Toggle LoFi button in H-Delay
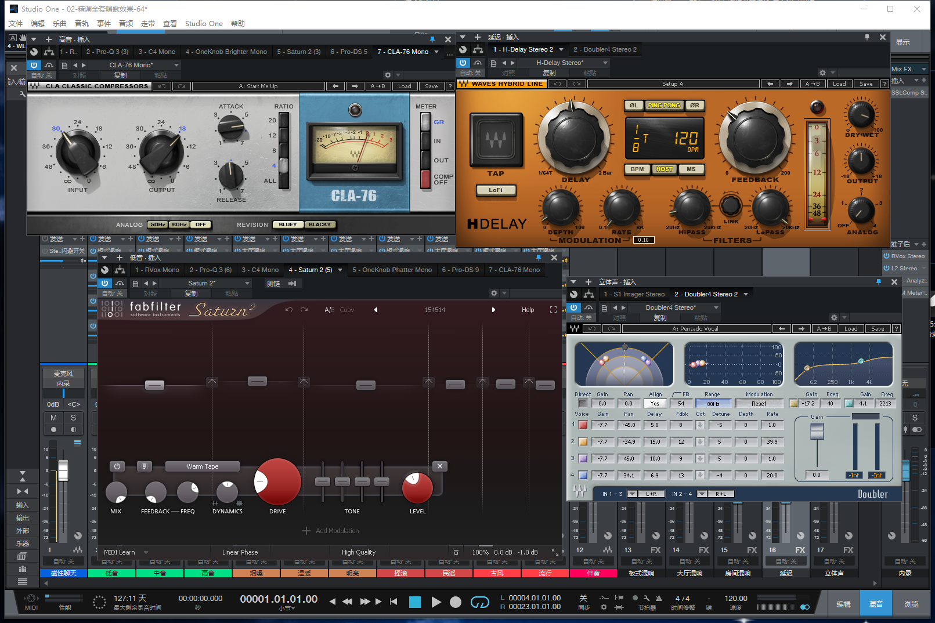The image size is (935, 623). click(496, 190)
